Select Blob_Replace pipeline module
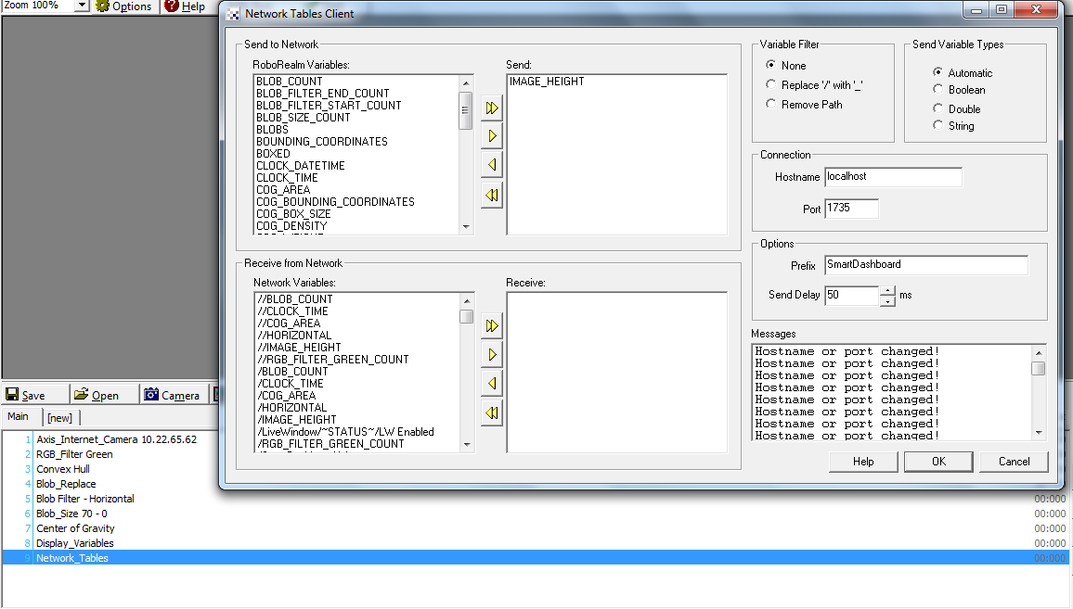This screenshot has height=609, width=1073. (x=66, y=484)
